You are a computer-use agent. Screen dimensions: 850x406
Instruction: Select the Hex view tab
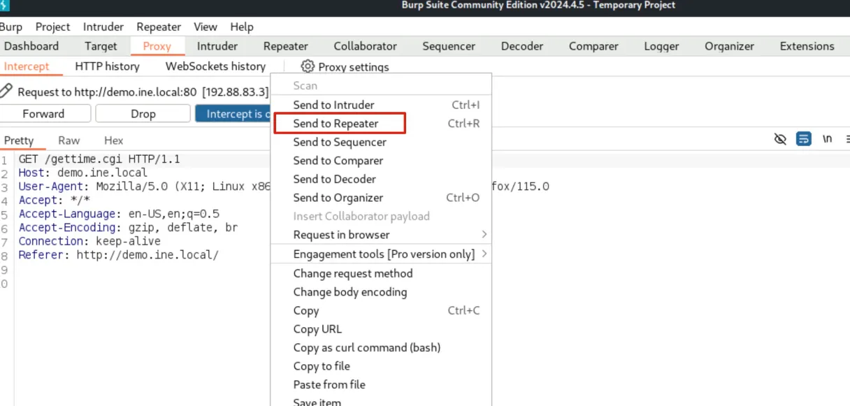(113, 140)
